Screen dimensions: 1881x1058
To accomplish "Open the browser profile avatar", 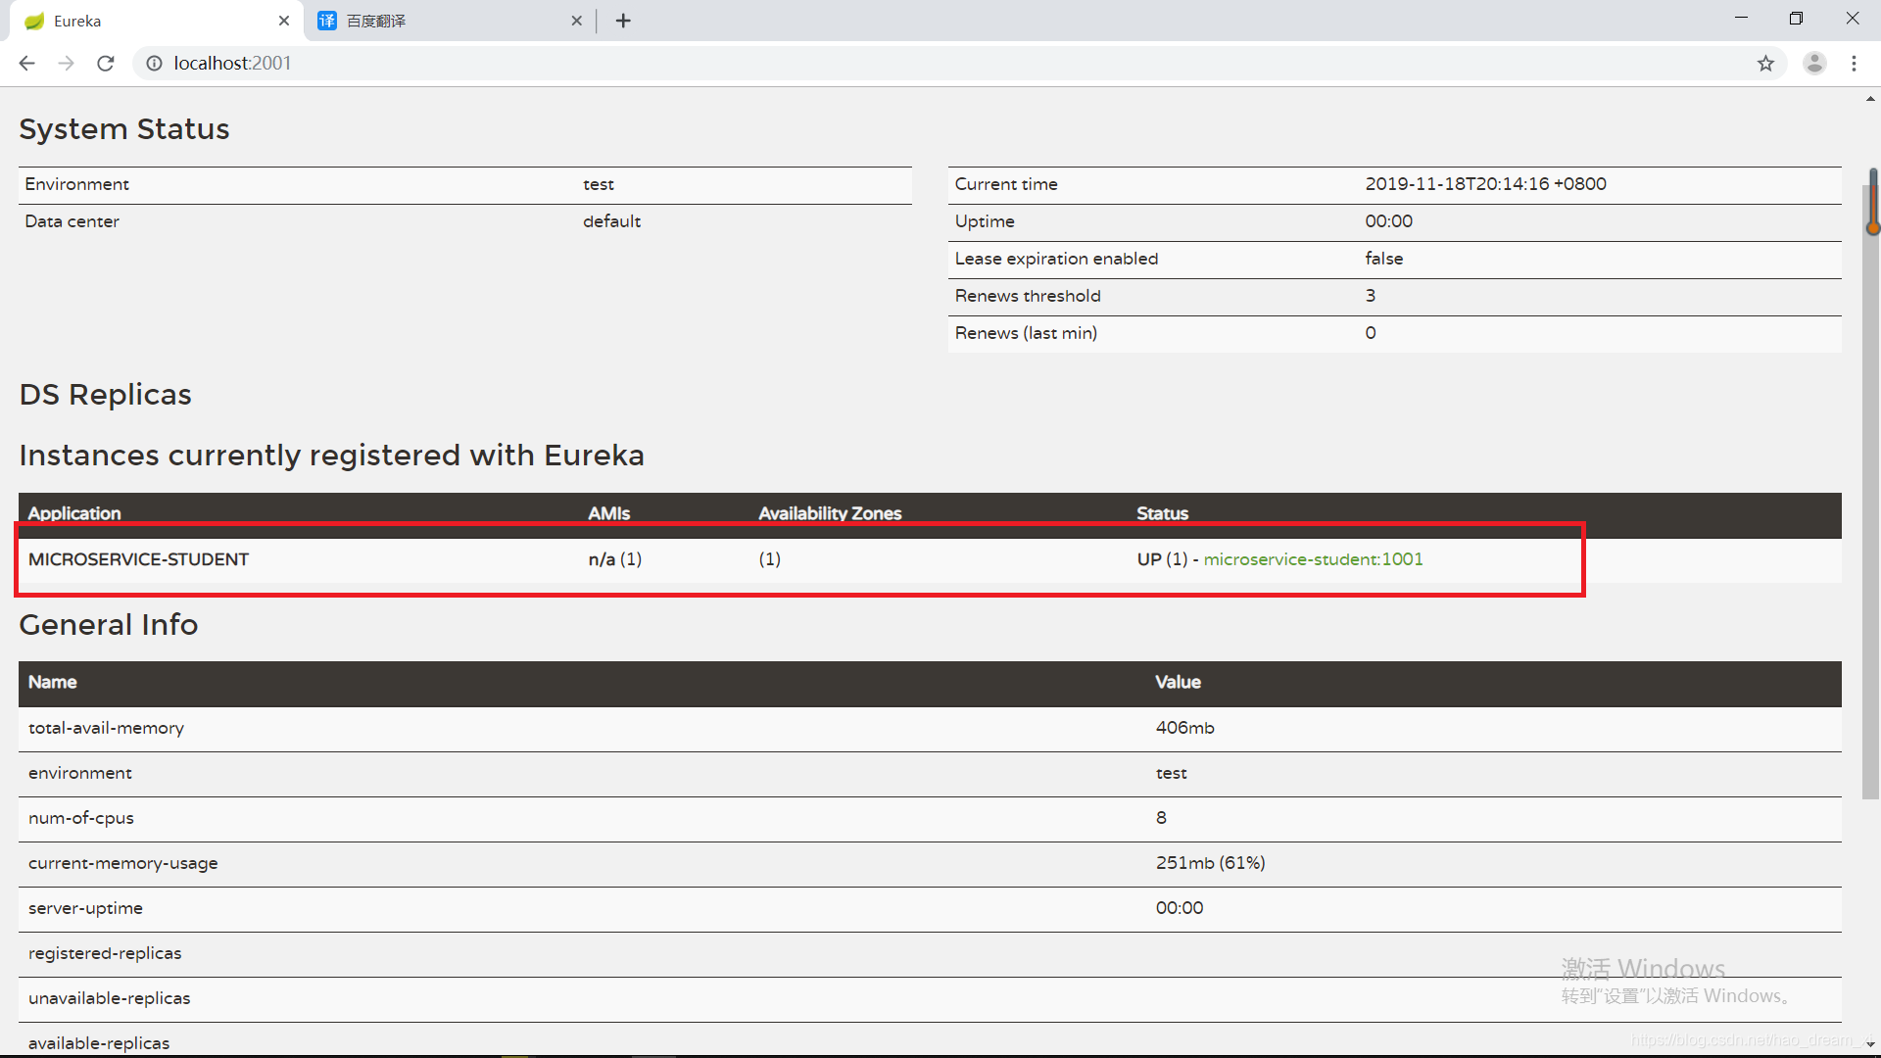I will 1814,64.
